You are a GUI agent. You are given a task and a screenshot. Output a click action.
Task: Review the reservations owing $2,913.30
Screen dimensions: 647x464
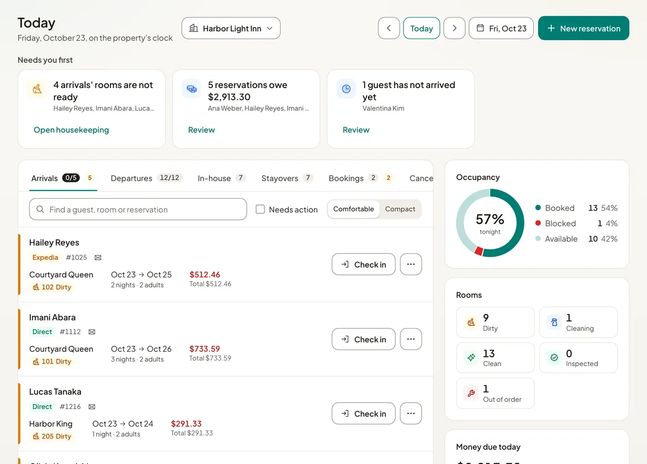(x=201, y=130)
